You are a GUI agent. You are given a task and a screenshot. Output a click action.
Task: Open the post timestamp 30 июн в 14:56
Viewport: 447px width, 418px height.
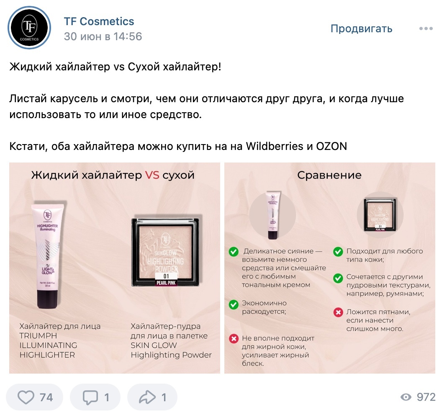coord(103,36)
